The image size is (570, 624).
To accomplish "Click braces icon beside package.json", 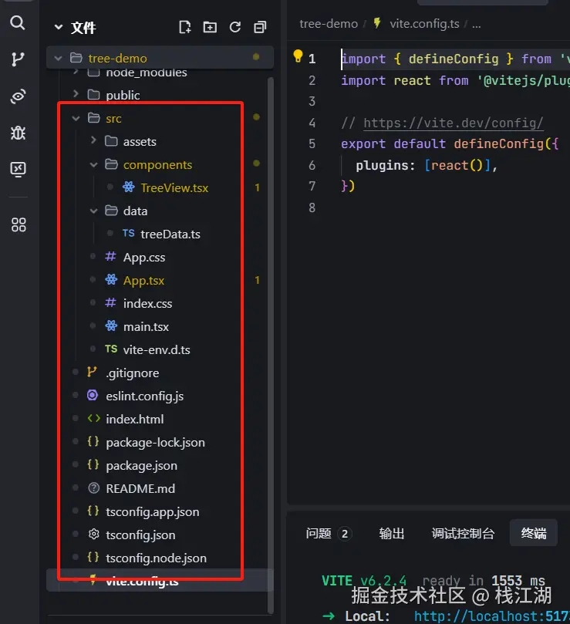I will click(x=93, y=464).
